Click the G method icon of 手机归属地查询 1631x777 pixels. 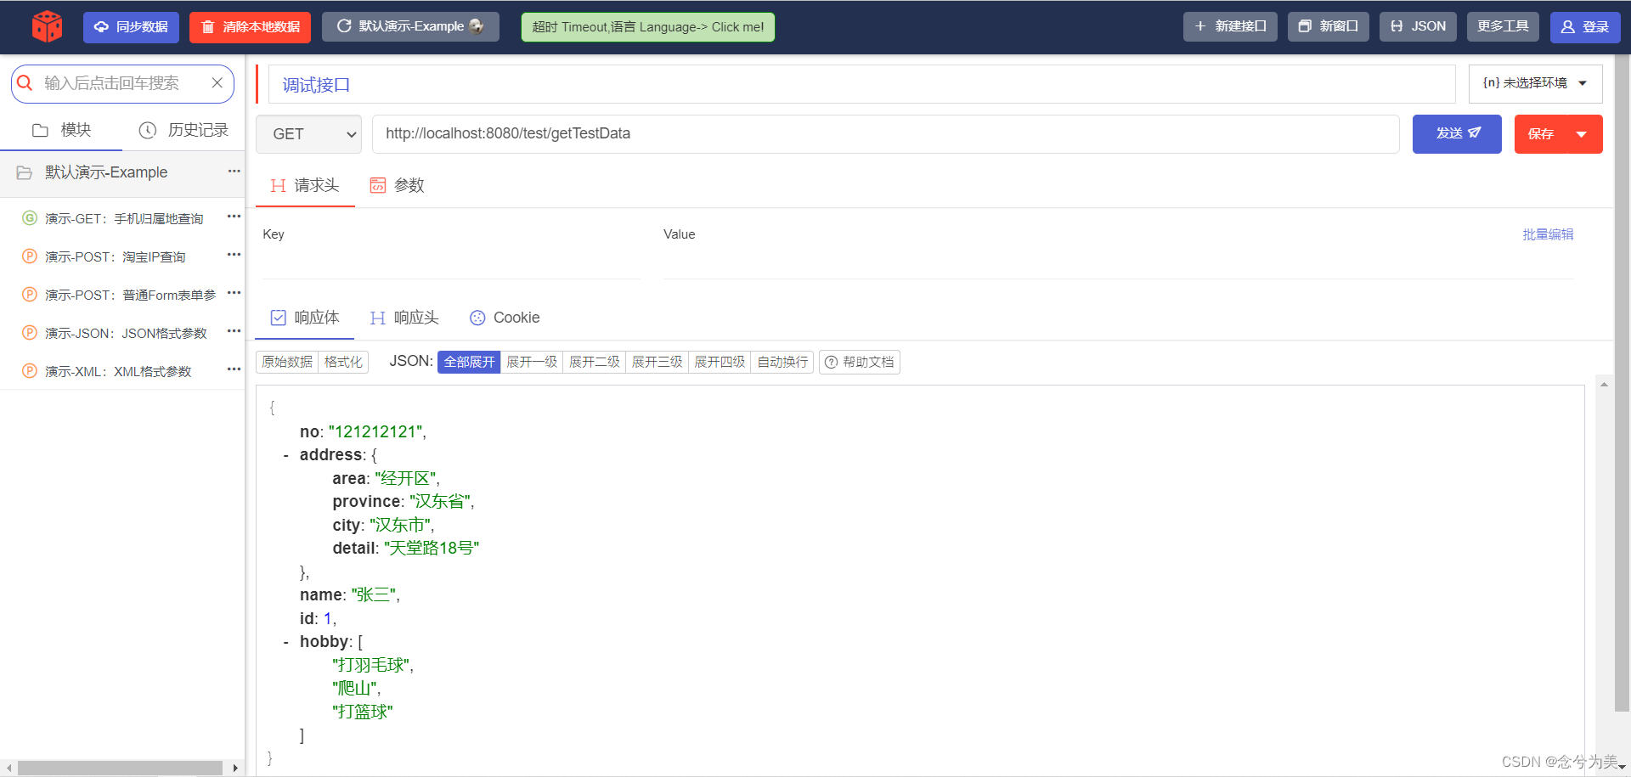coord(30,218)
